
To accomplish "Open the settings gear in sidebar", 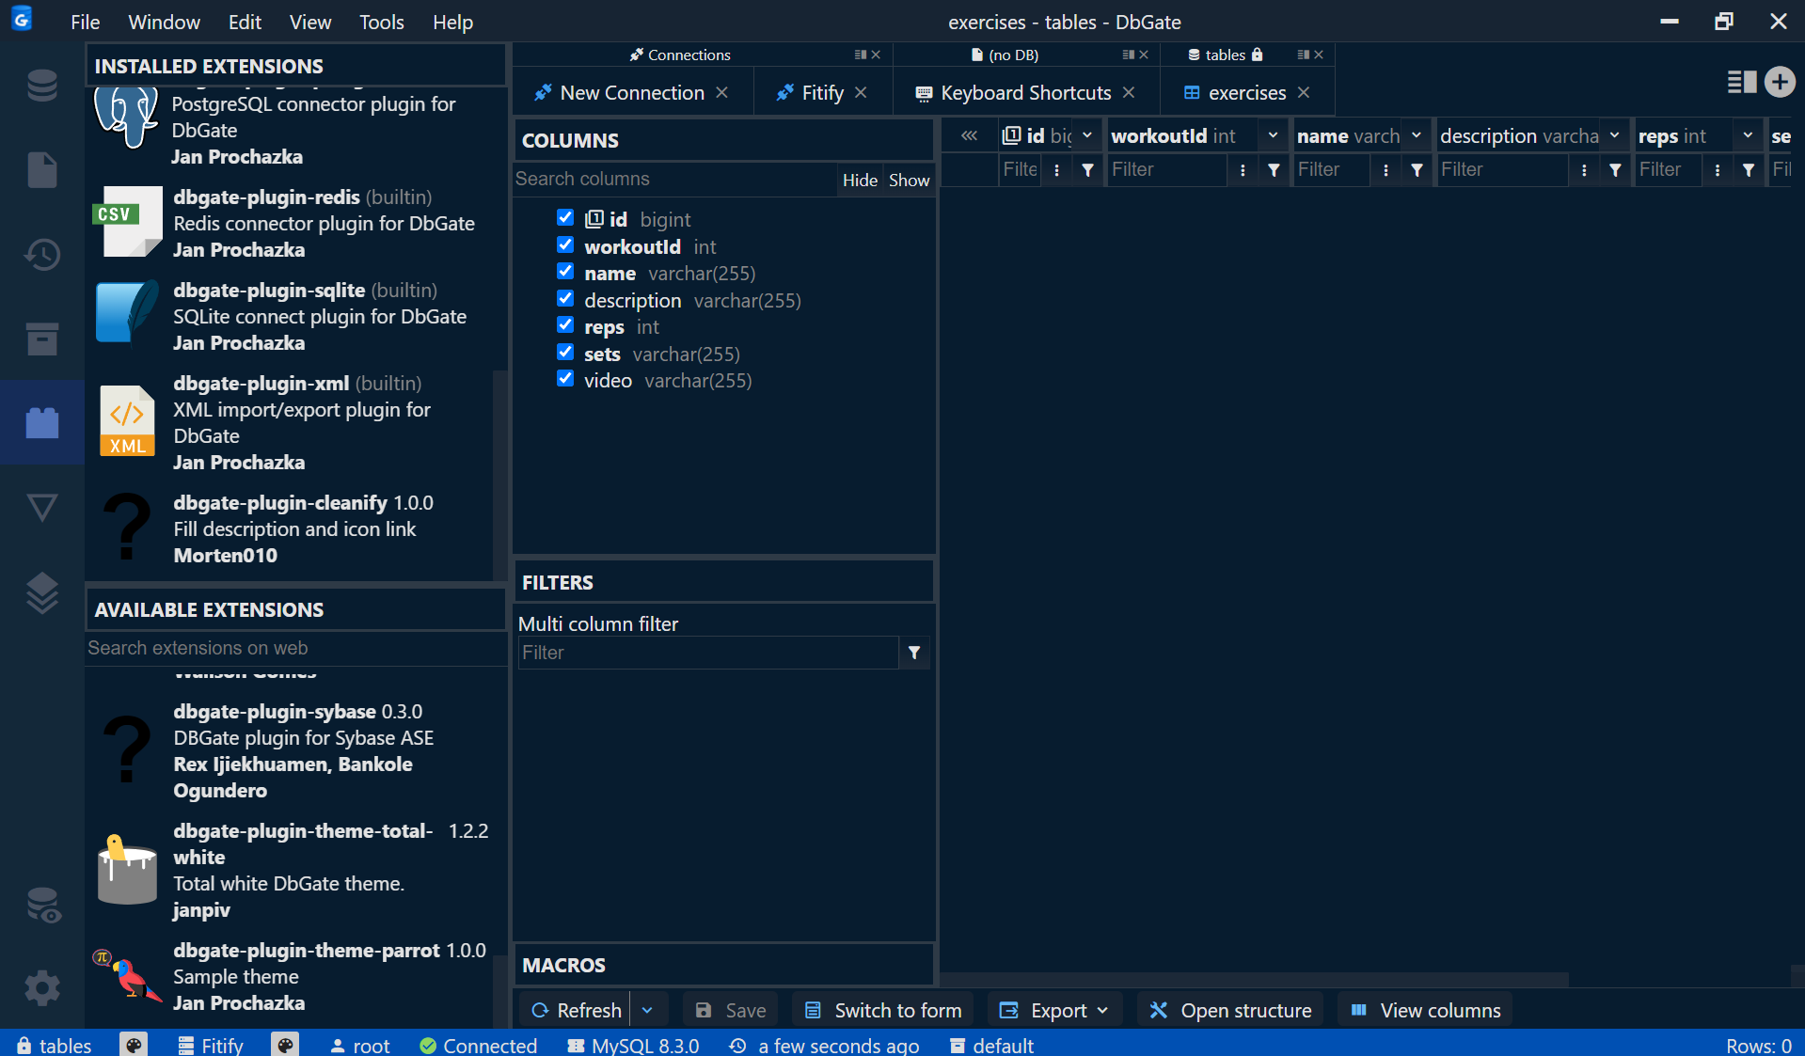I will tap(42, 988).
